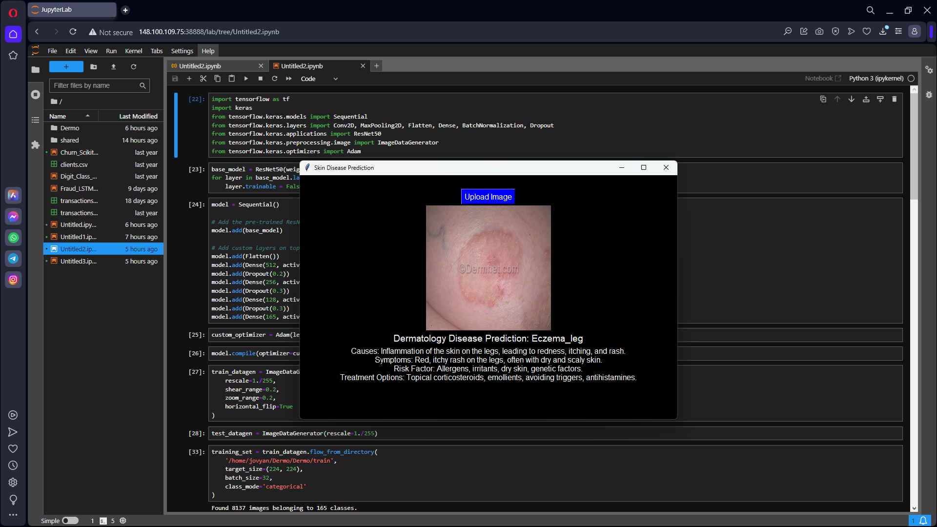Interrupt the kernel with stop icon
937x527 pixels.
(261, 79)
